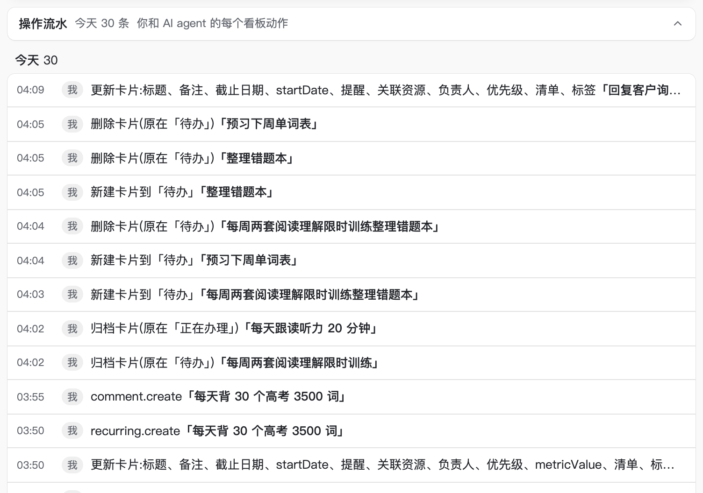
Task: Click the 我 badge on the 04:03 row
Action: (72, 294)
